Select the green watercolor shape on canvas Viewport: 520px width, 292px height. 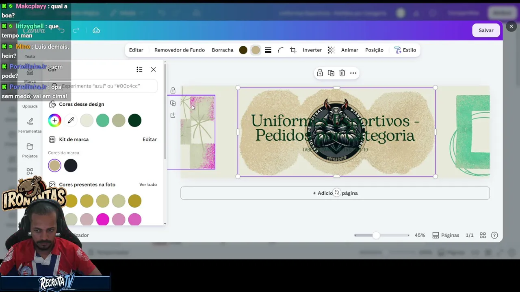click(x=472, y=132)
